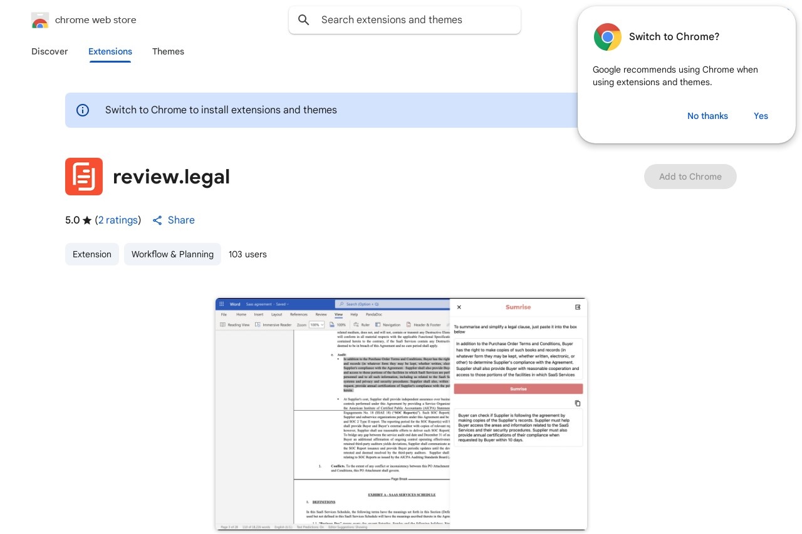Viewport: 802px width, 534px height.
Task: Click the search magnifier icon
Action: click(304, 20)
